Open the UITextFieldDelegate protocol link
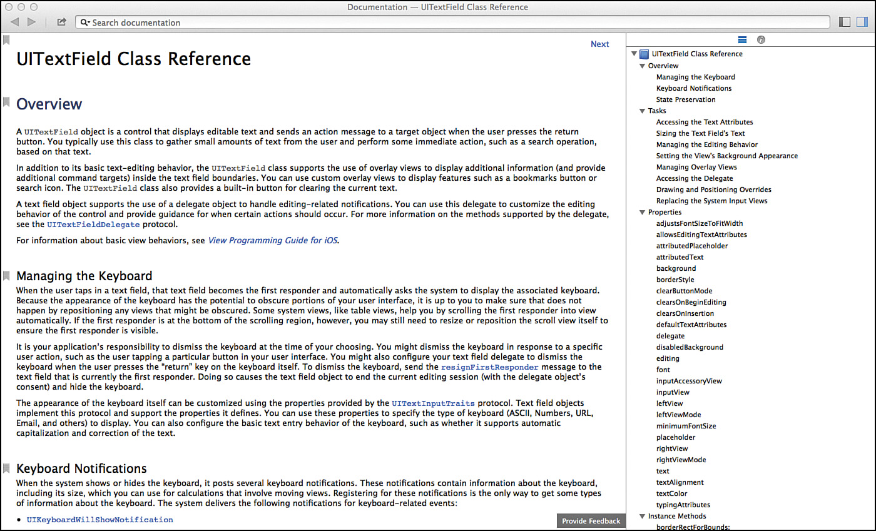Image resolution: width=876 pixels, height=531 pixels. 94,225
